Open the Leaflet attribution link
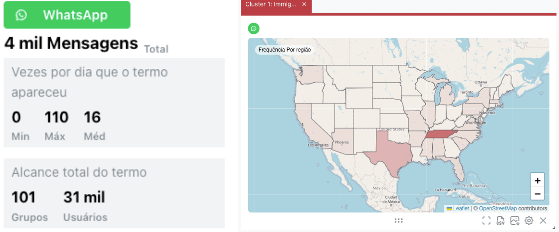 click(461, 208)
